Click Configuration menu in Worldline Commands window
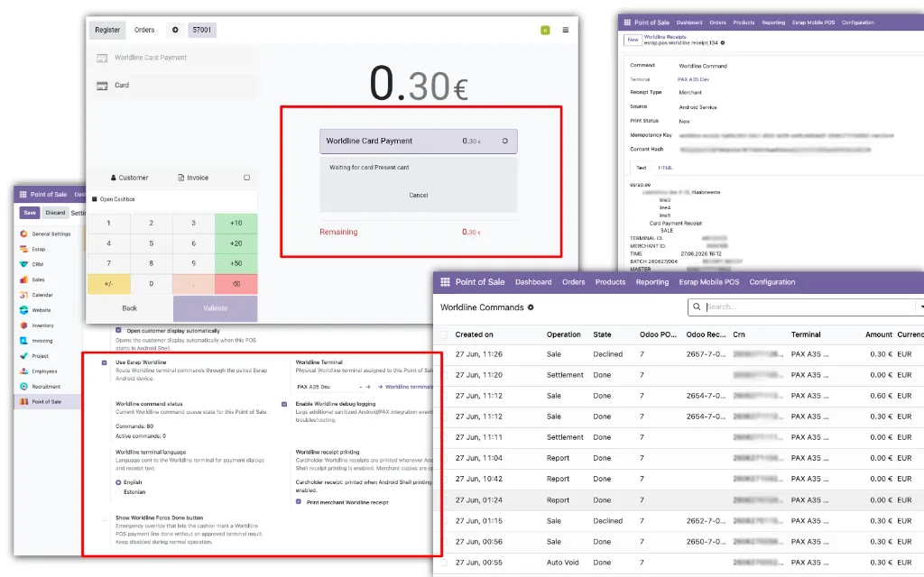924x577 pixels. coord(772,282)
